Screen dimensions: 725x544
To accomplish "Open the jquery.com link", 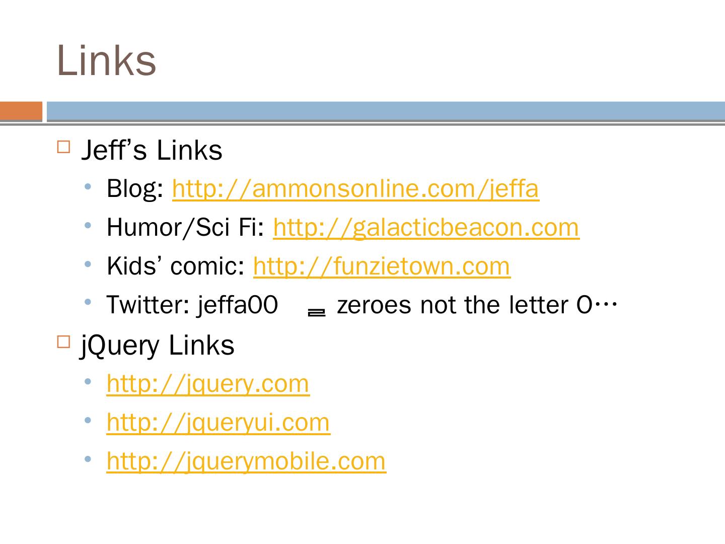I will pos(208,384).
